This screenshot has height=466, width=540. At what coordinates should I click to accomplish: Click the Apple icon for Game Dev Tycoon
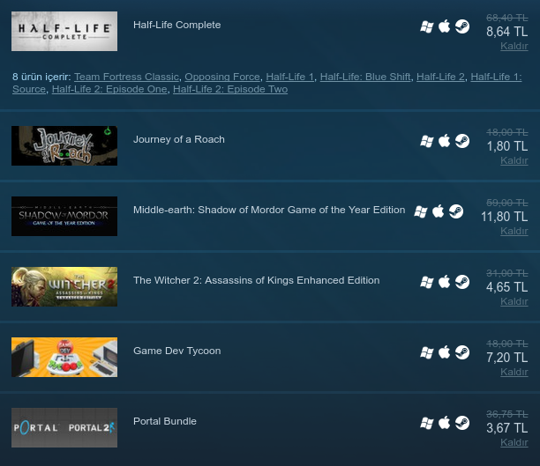444,352
